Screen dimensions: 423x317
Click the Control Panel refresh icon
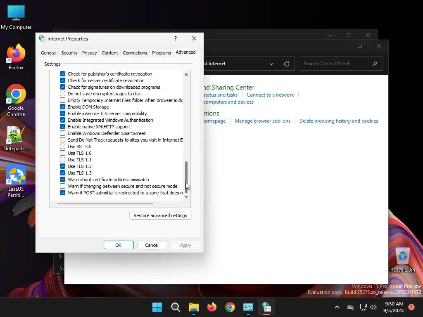tap(287, 64)
